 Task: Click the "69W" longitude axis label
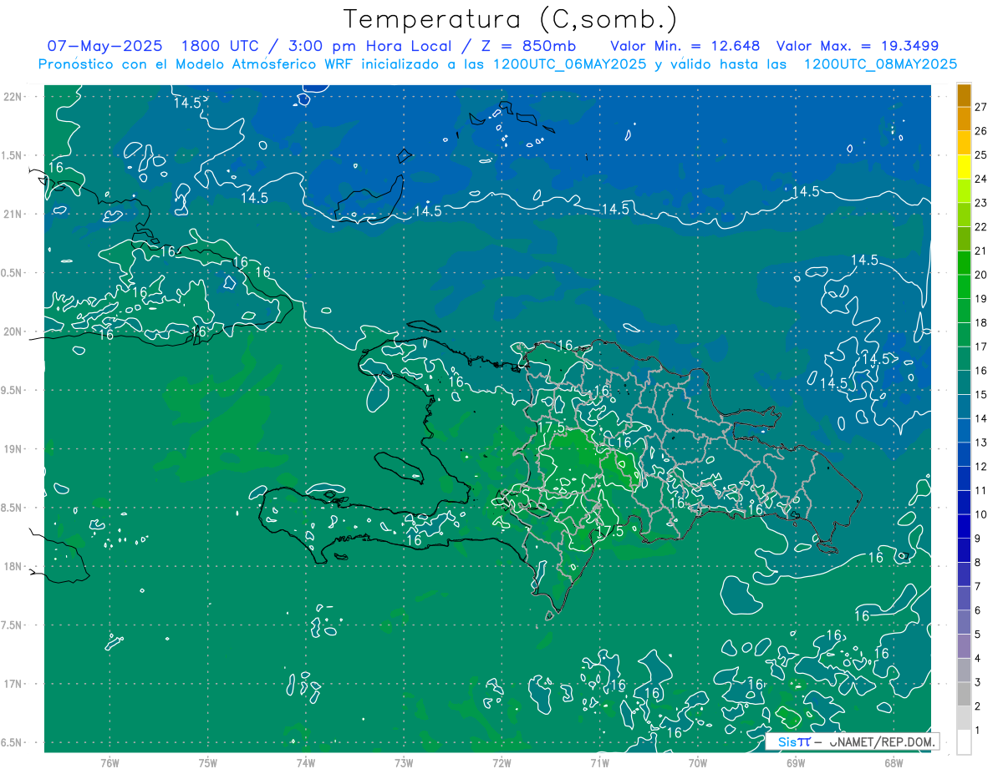pyautogui.click(x=796, y=762)
